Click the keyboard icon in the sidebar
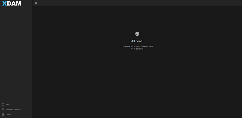 [x=3, y=109]
